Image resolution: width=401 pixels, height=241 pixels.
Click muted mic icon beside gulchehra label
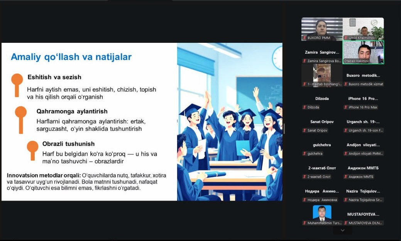point(305,153)
